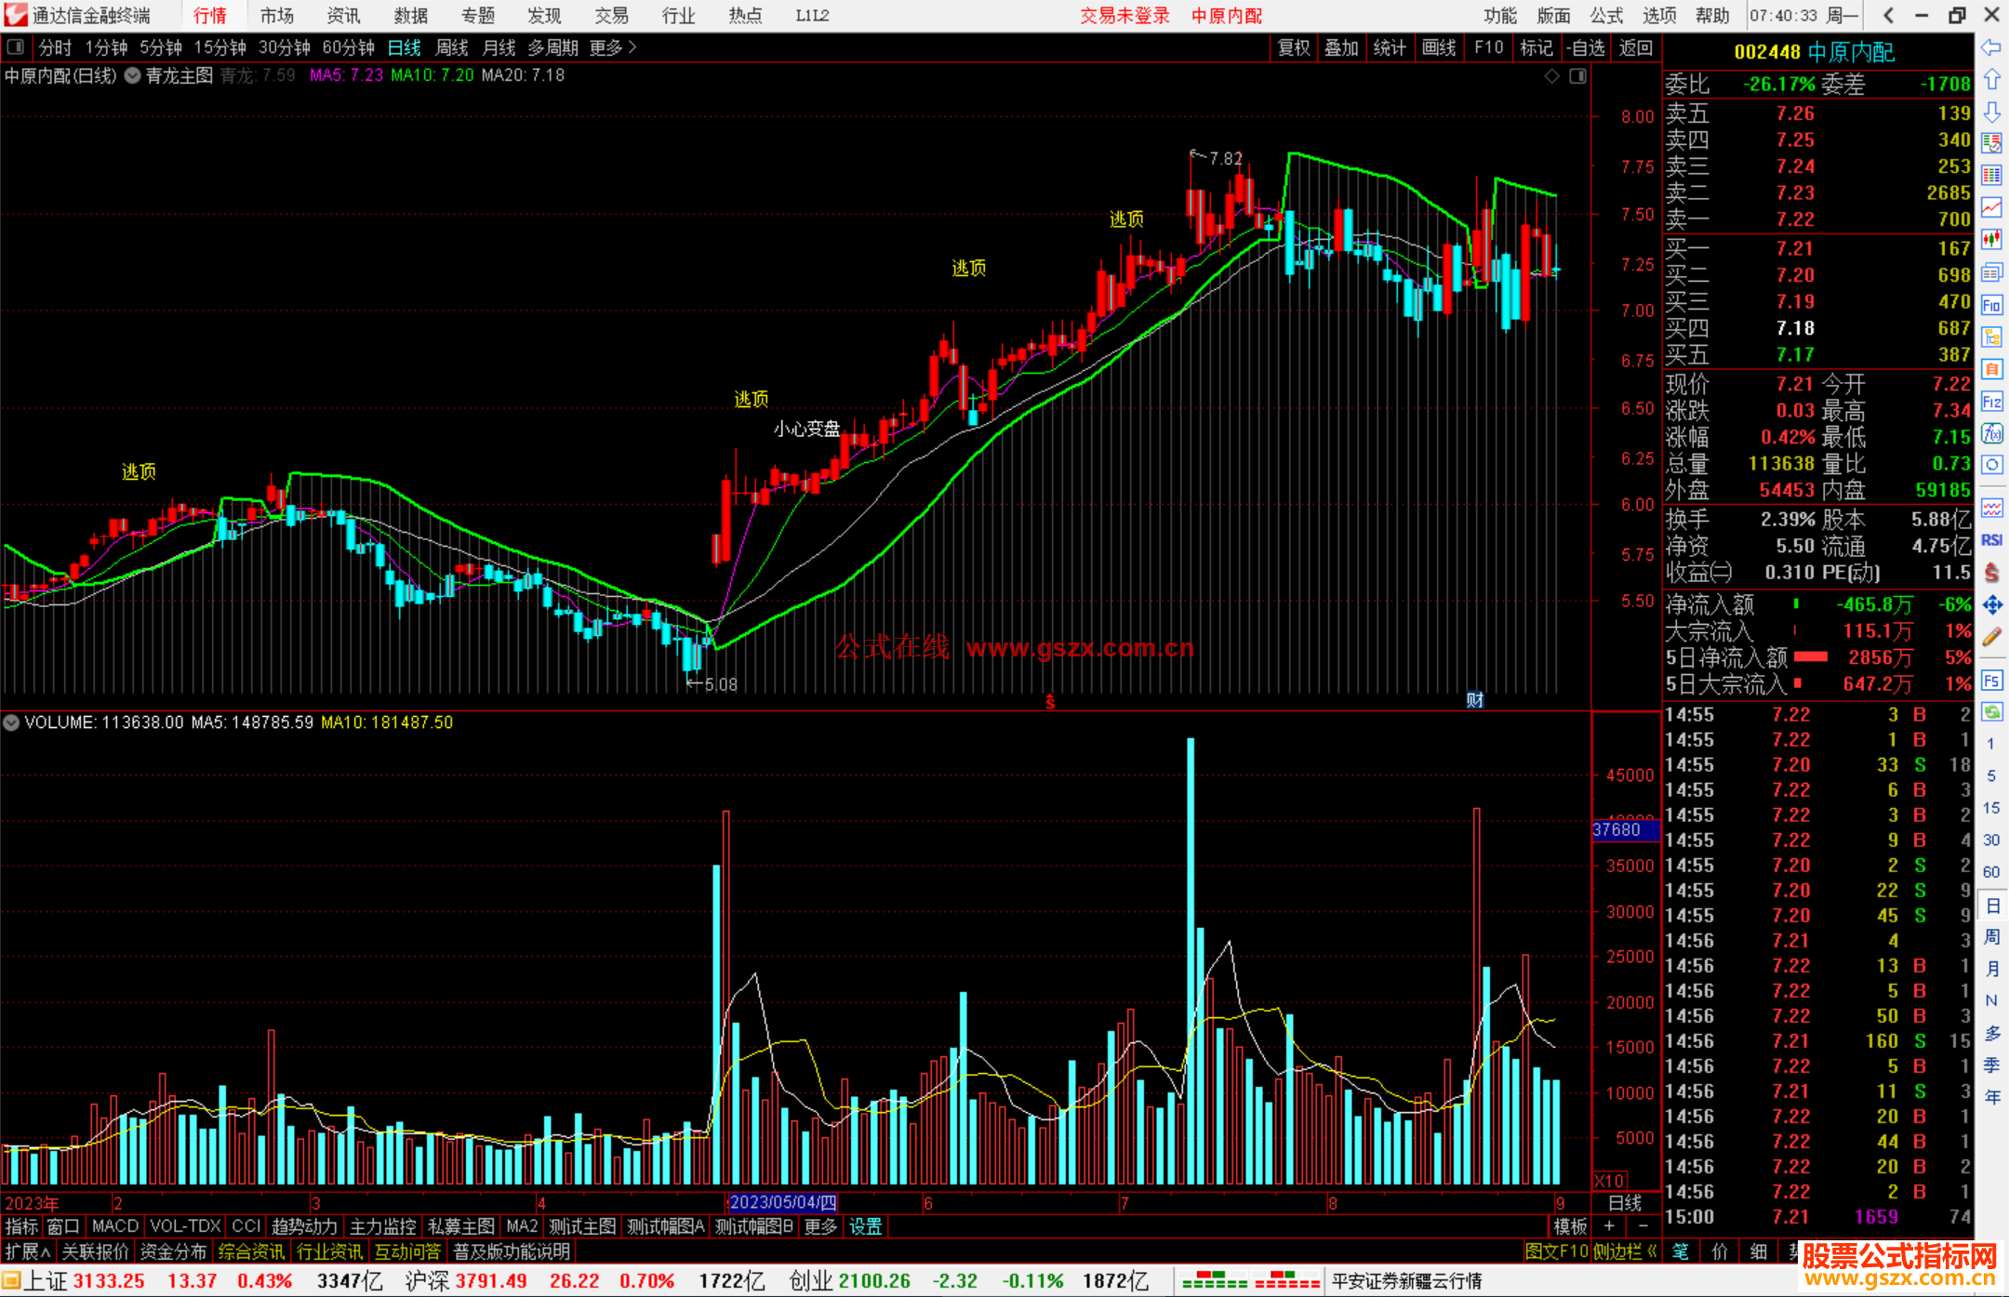Toggle the VOLUME panel collapse circle
The image size is (2009, 1297).
11,722
